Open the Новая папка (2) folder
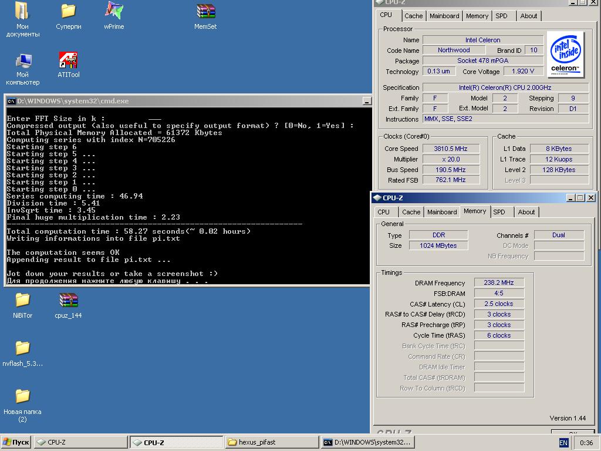The width and height of the screenshot is (601, 451). pos(22,405)
